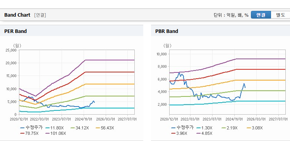Click the 15,000 y-axis label in PER chart
Image resolution: width=290 pixels, height=141 pixels.
12,76
